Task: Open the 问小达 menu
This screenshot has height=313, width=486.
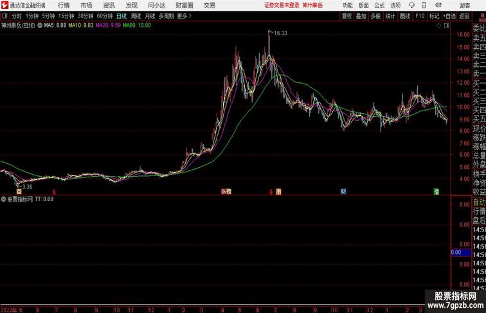Action: [156, 5]
